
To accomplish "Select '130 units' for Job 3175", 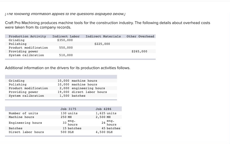I will pos(69,113).
